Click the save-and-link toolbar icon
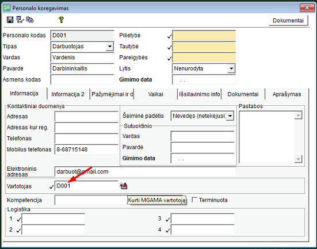The image size is (317, 249). [20, 20]
